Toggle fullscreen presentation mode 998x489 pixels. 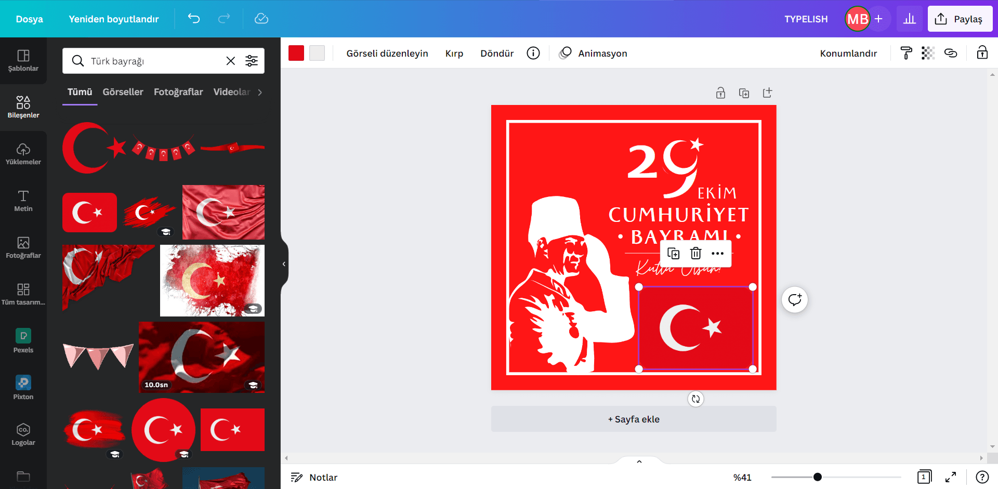coord(951,477)
